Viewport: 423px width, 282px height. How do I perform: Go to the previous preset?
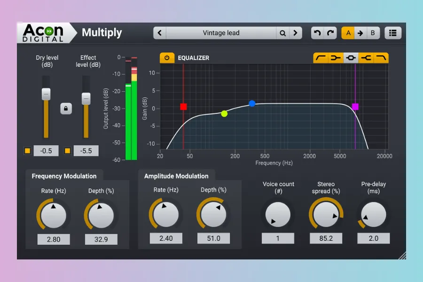pyautogui.click(x=160, y=33)
